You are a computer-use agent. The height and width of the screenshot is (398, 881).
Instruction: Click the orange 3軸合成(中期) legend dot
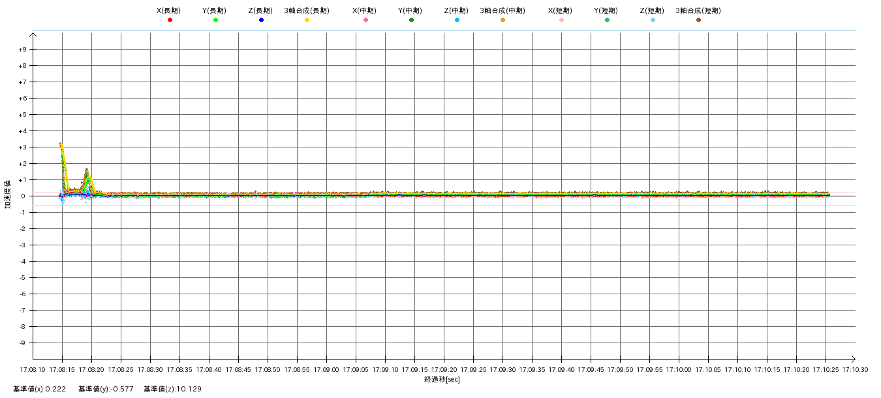[502, 20]
